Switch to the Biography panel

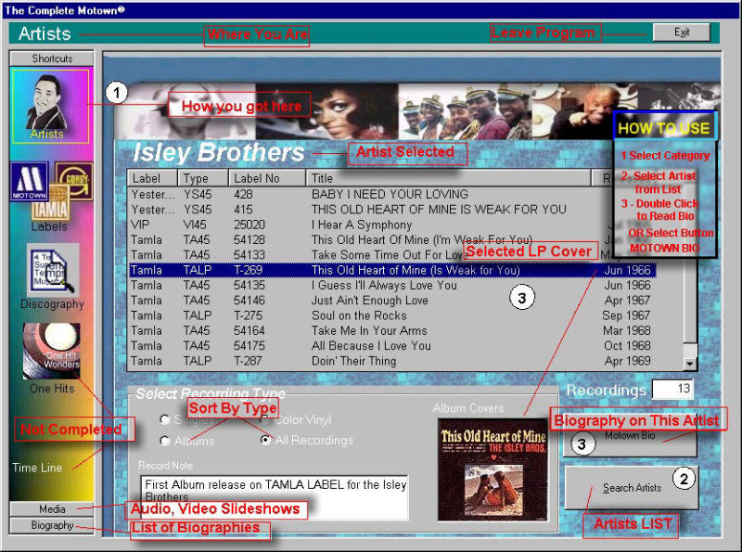(52, 525)
